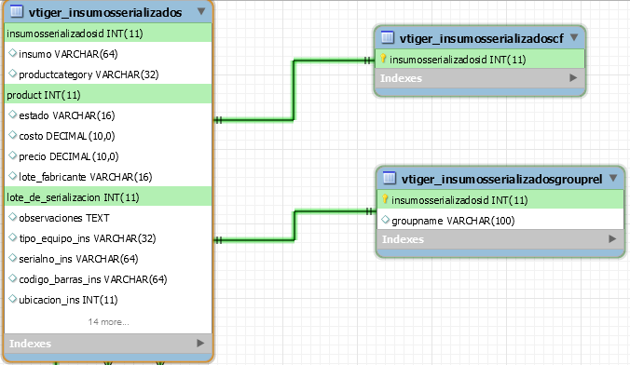Click the diamond icon beside groupname column

tap(385, 220)
